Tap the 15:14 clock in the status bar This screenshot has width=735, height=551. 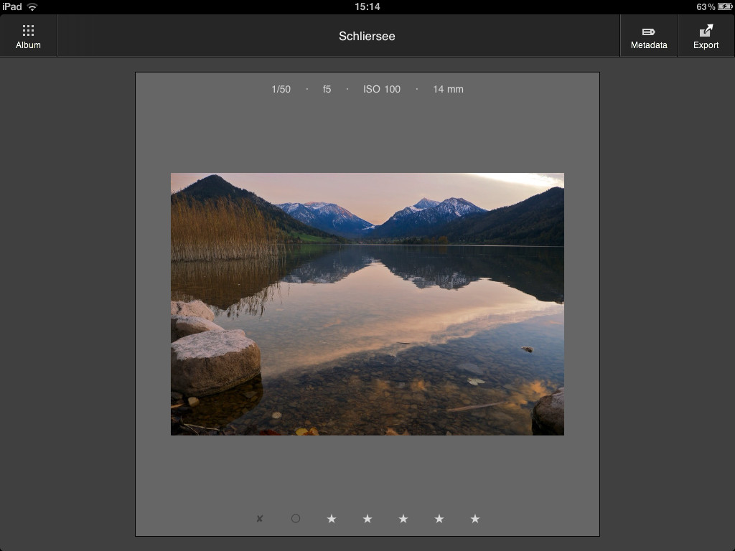(x=367, y=6)
